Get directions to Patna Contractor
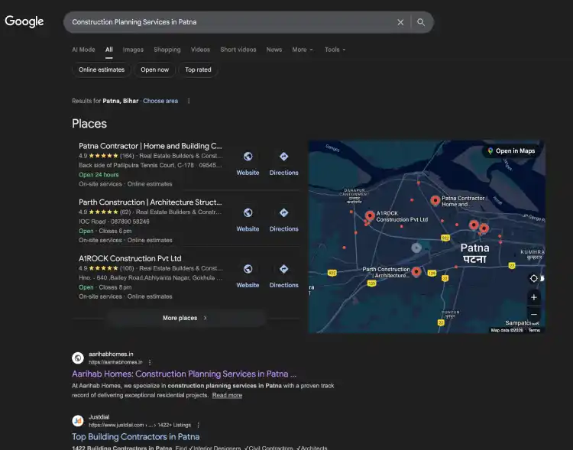573x450 pixels. point(283,163)
